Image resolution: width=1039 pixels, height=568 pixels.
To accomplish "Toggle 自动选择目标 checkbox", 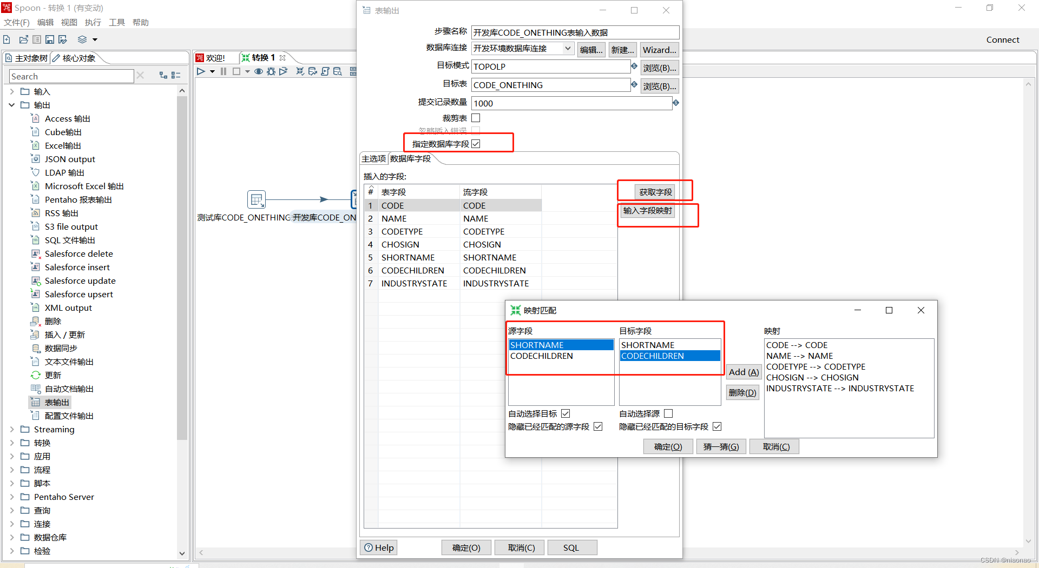I will click(565, 413).
